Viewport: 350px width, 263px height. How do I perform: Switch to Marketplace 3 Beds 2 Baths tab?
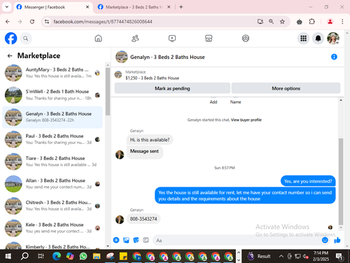134,7
